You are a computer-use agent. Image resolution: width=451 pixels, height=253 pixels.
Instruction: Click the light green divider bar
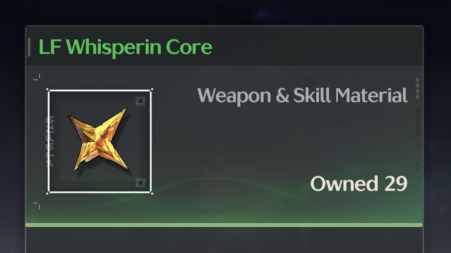(224, 225)
